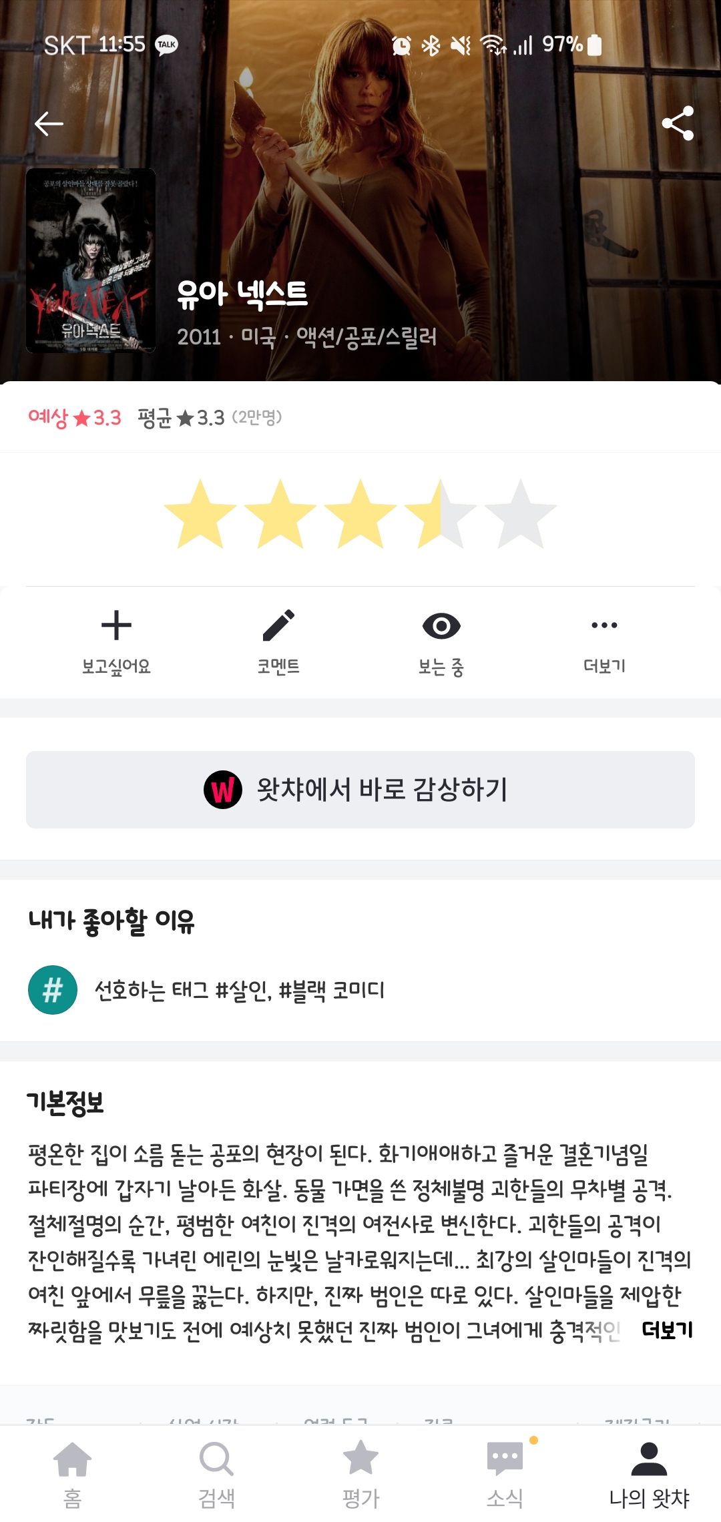The height and width of the screenshot is (1522, 721).
Task: Open the 소식 chat bubble tab
Action: pyautogui.click(x=505, y=1471)
